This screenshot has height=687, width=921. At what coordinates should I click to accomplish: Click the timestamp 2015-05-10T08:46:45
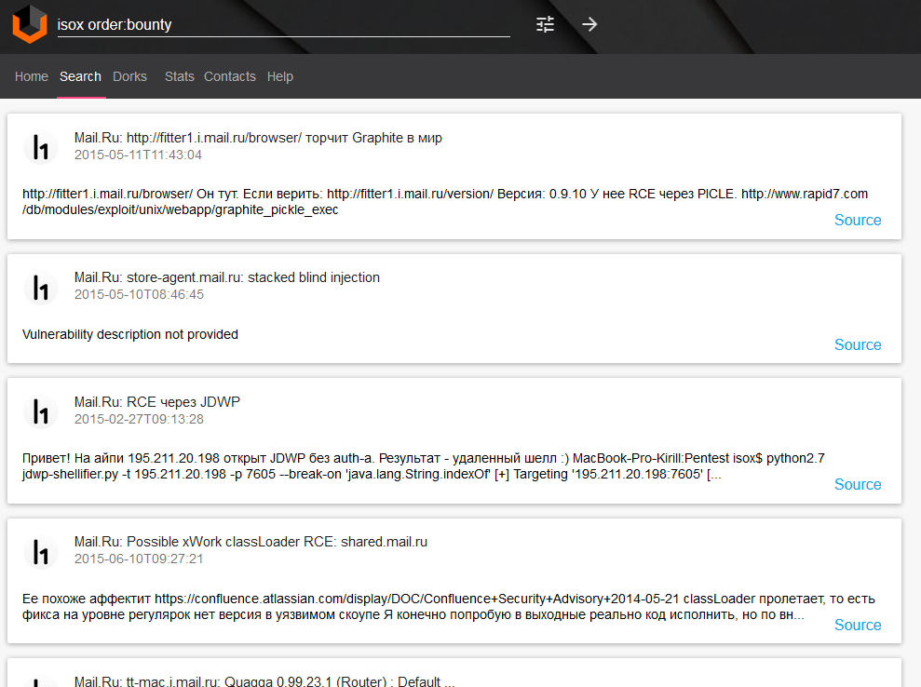tap(139, 295)
